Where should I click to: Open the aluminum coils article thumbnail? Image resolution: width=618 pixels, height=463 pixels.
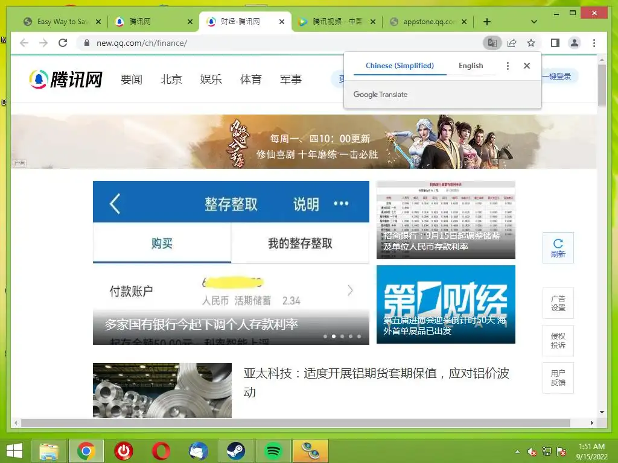tap(162, 390)
